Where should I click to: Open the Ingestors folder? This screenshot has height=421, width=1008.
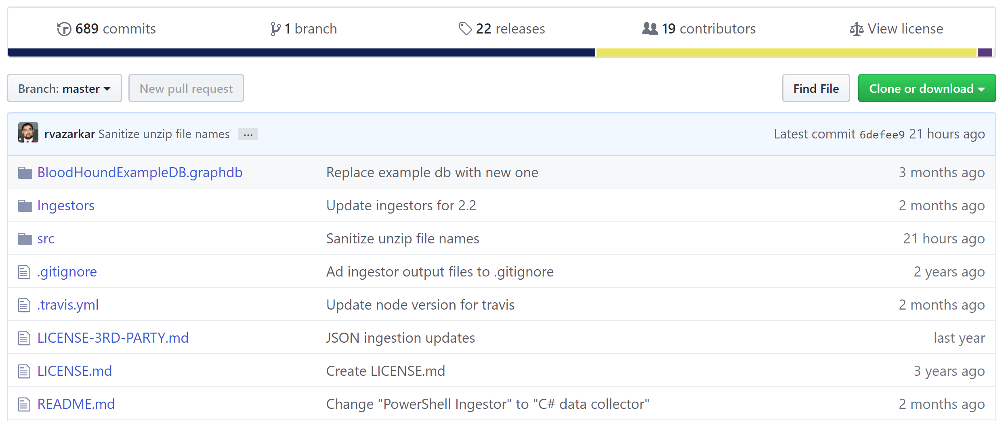coord(66,205)
